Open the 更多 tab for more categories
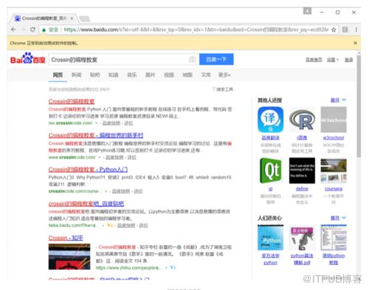This screenshot has width=369, height=290. point(224,75)
